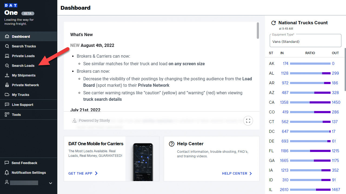Image resolution: width=346 pixels, height=194 pixels.
Task: Expand the user account menu chevron
Action: point(51,183)
